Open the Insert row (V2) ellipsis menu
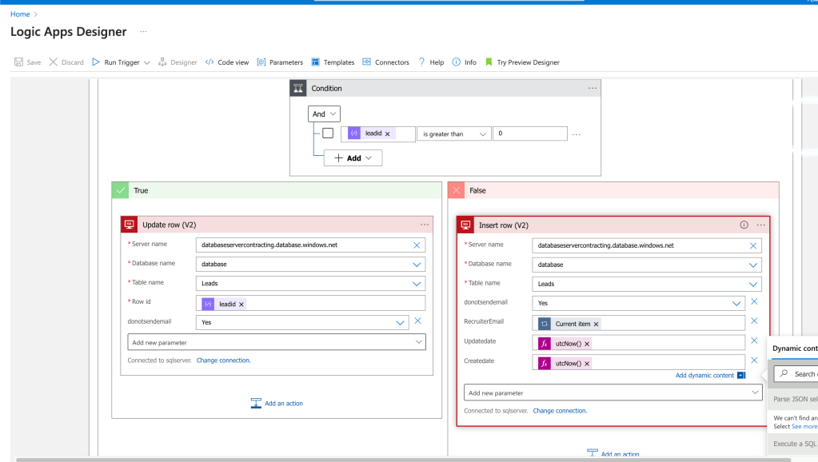818x462 pixels. point(761,225)
